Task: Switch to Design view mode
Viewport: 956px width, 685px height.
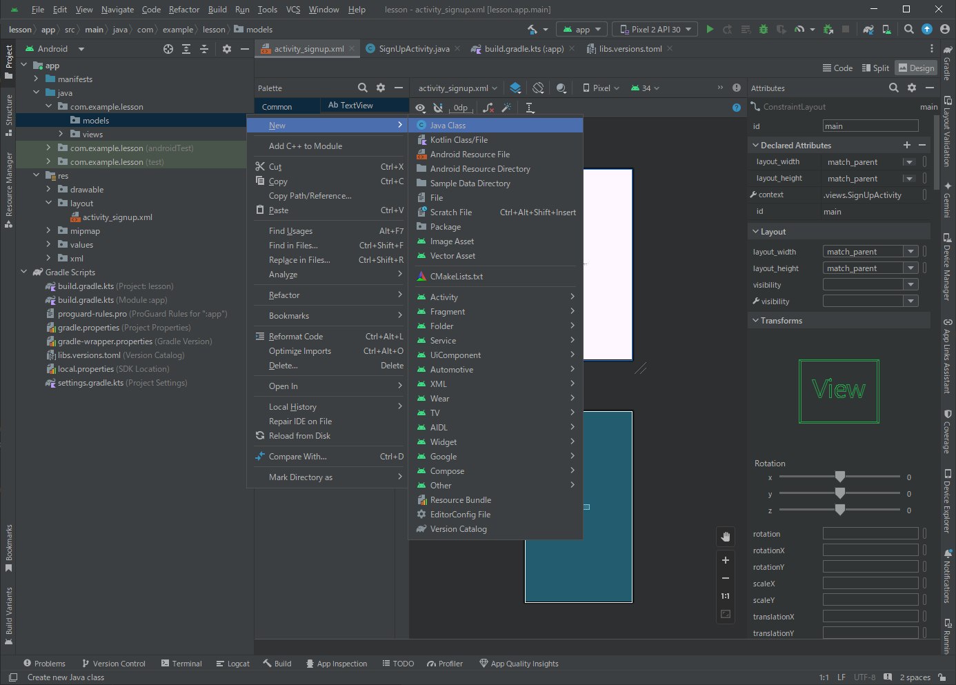Action: point(916,68)
